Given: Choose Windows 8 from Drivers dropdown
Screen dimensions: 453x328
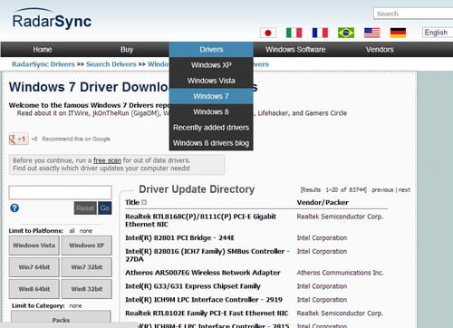Looking at the screenshot, I should (211, 112).
